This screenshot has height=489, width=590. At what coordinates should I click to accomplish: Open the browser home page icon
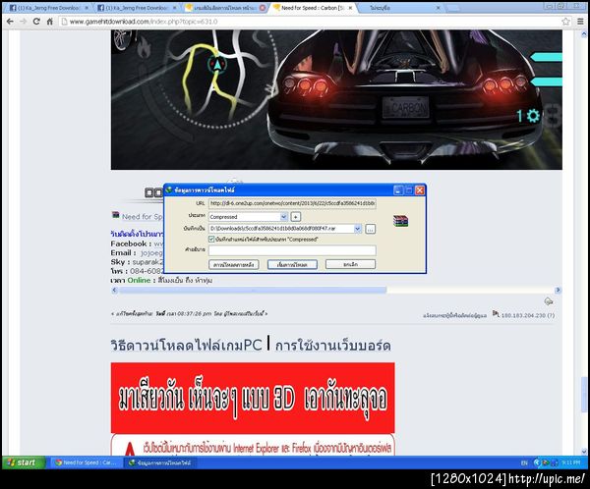coord(50,22)
